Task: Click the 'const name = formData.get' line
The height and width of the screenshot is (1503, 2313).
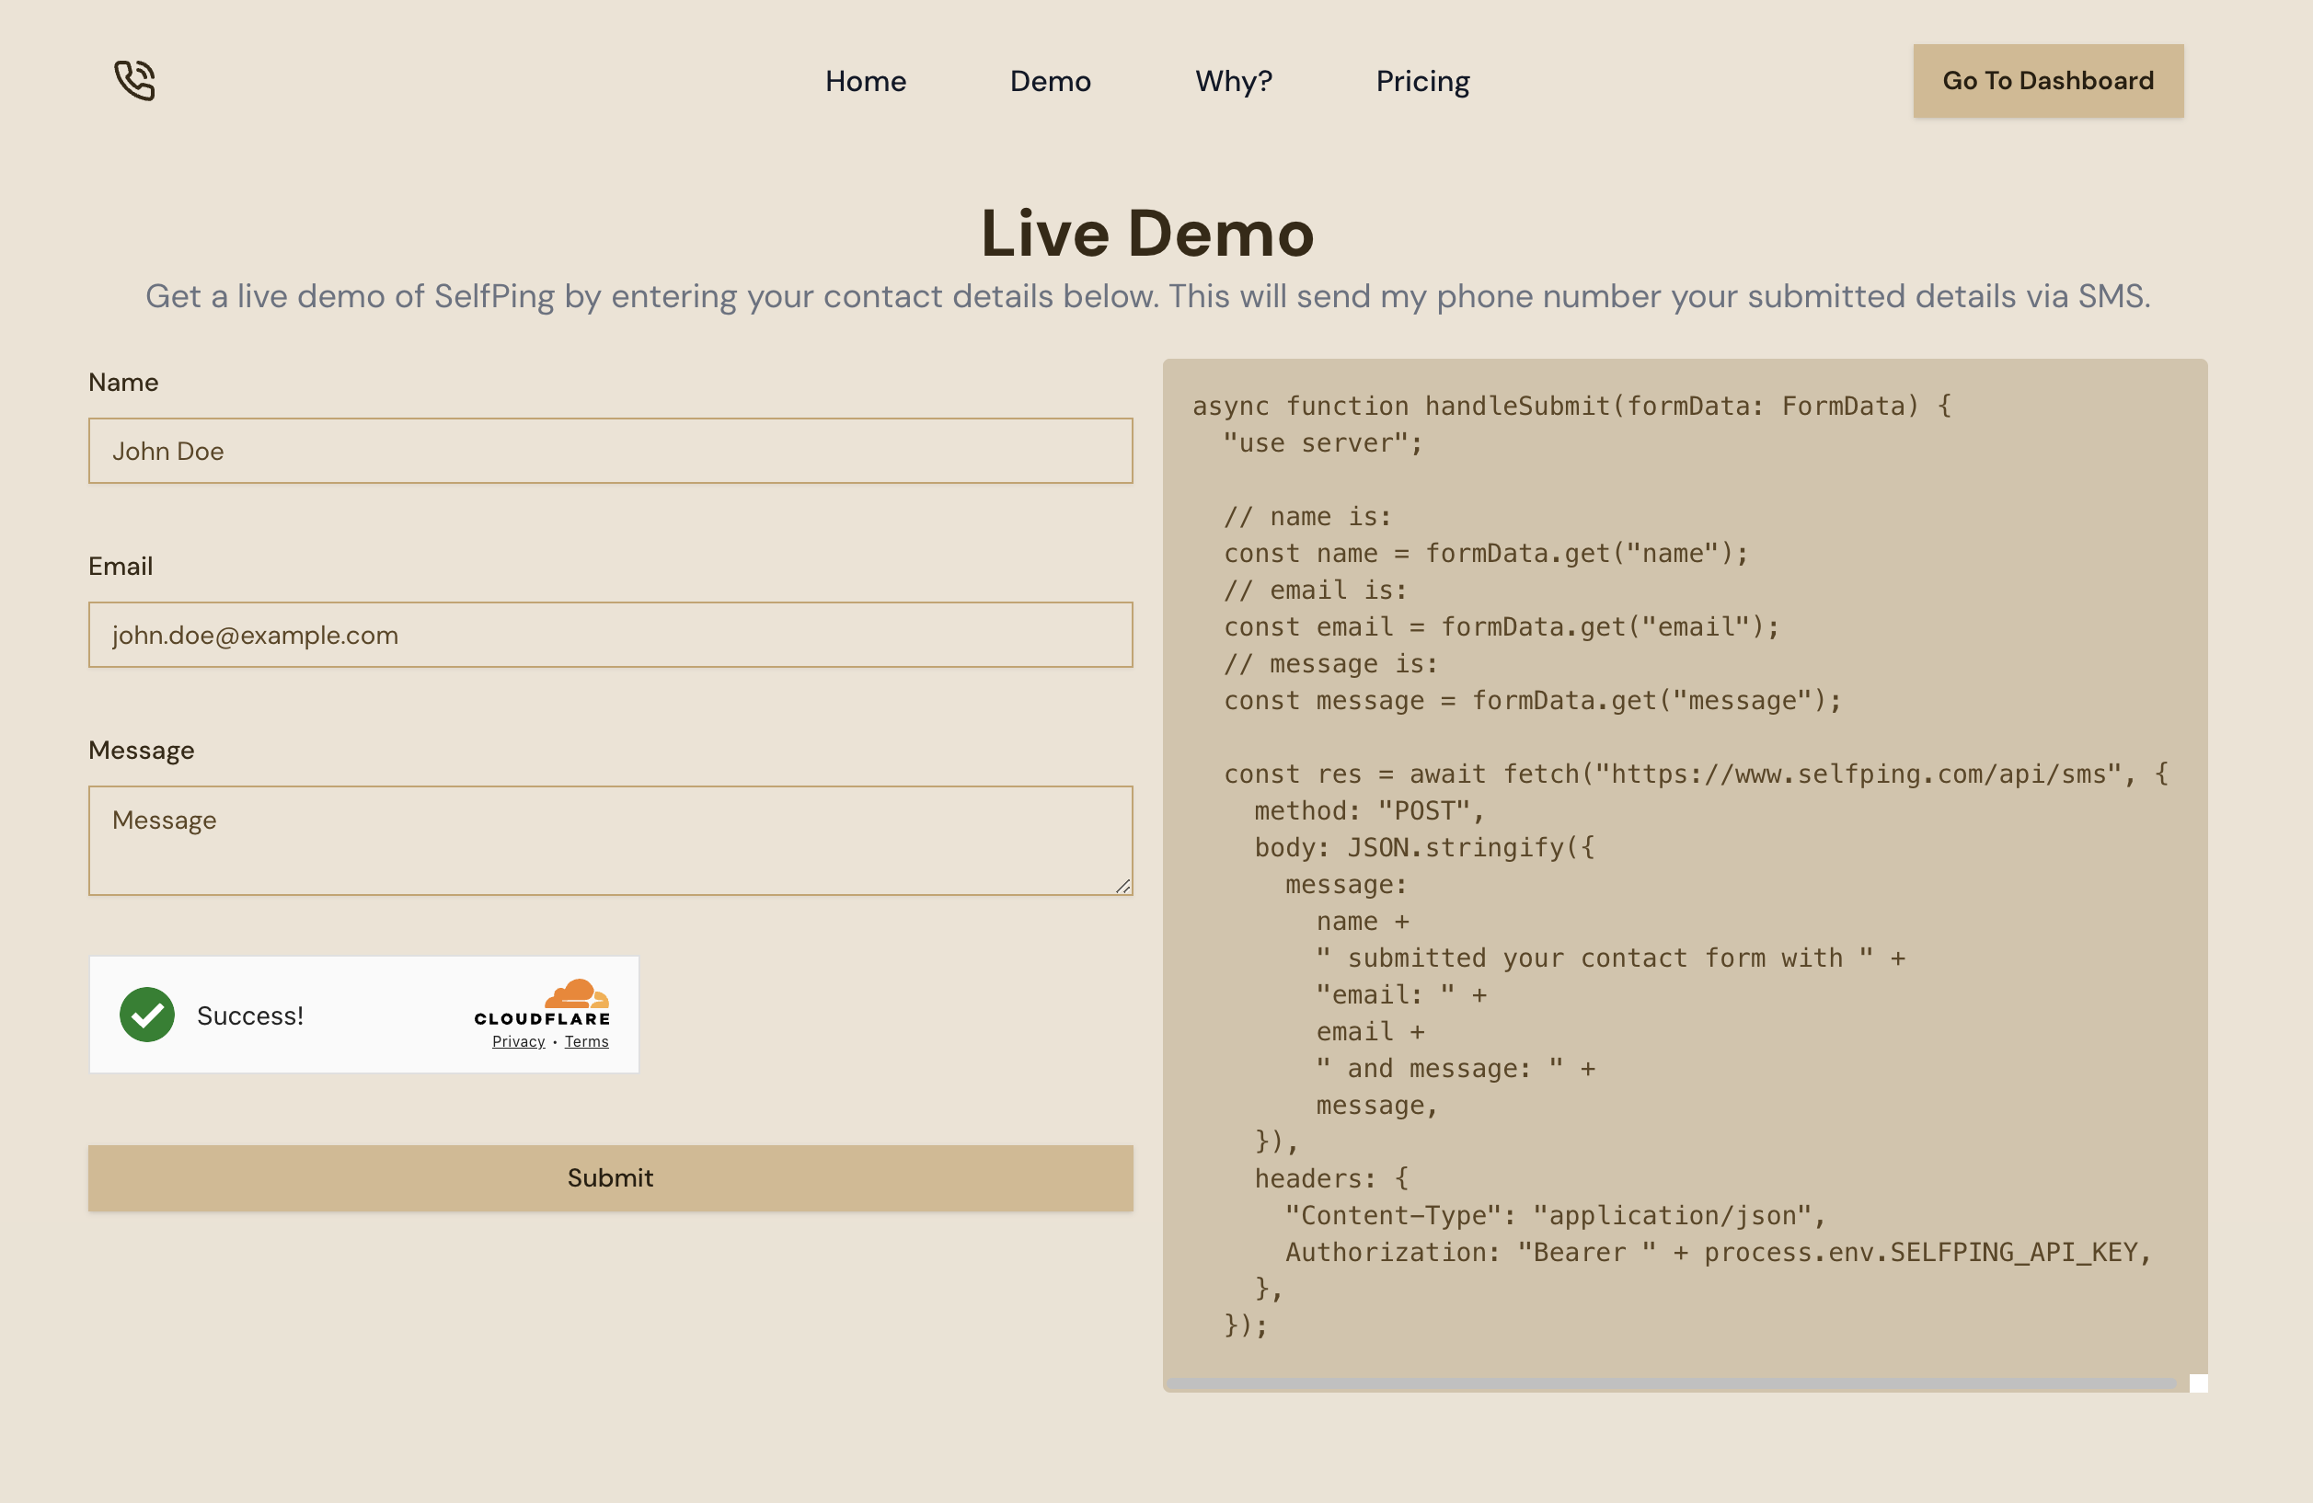Action: [1486, 554]
